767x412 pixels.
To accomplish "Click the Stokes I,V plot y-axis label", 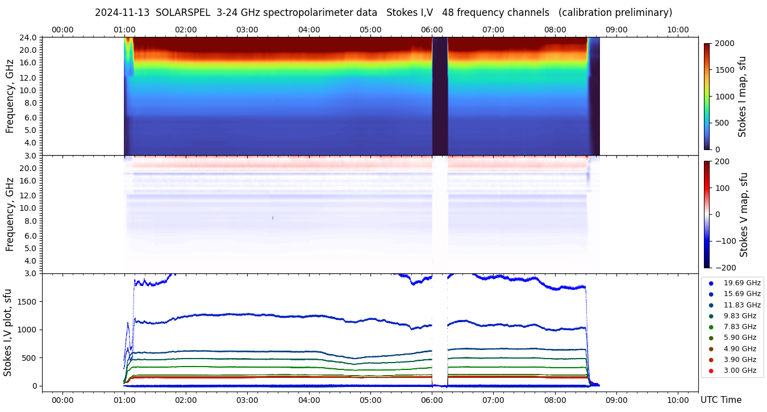I will 8,332.
